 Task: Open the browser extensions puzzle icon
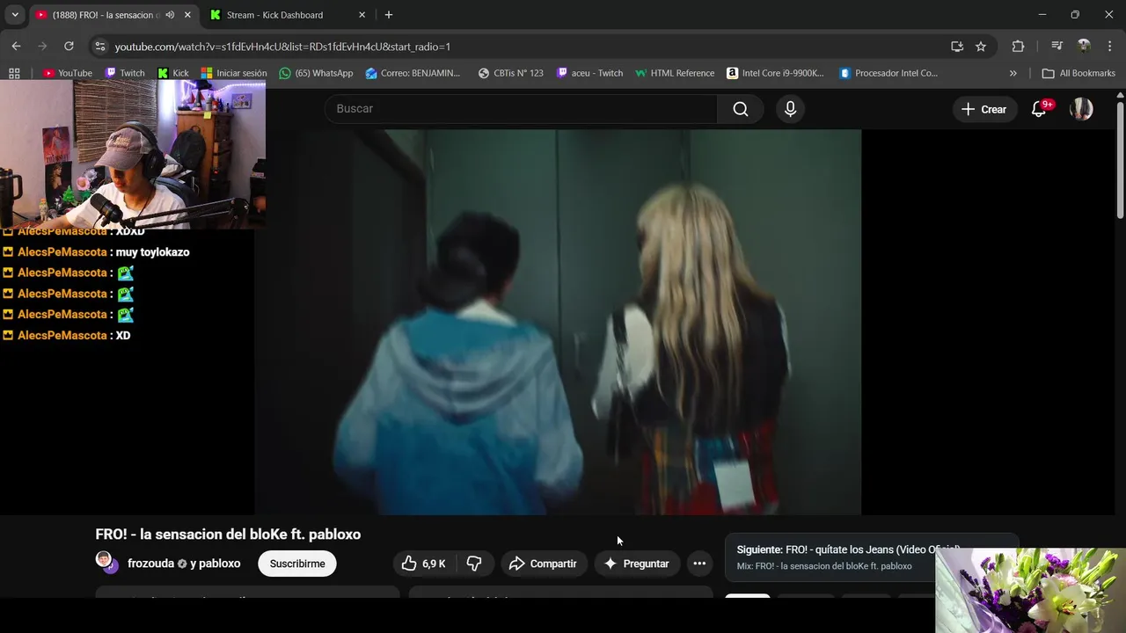pyautogui.click(x=1018, y=47)
